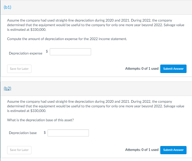
Task: Click the (b2) paragraph about straight-line depreciation
Action: tap(95, 106)
